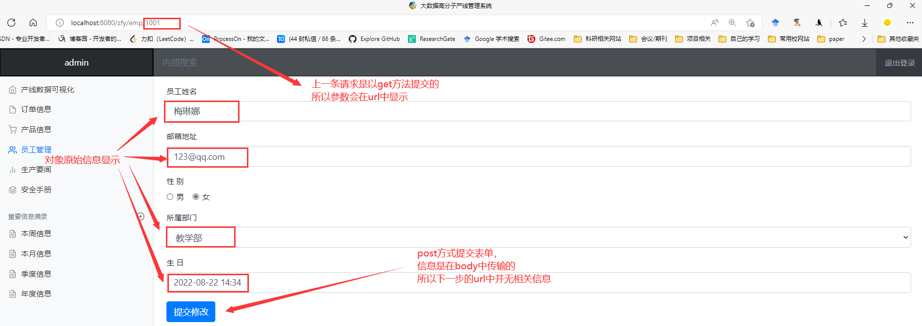Open the browser profile avatar
922x326 pixels.
pos(887,23)
